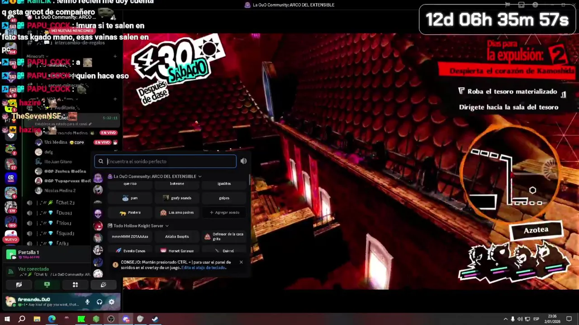Open server icon with 180 badge
Image resolution: width=579 pixels, height=325 pixels.
11,221
